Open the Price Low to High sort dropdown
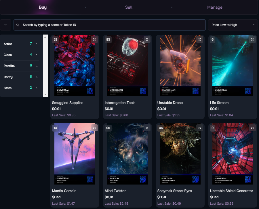Viewport: 259px width, 209px height. coord(233,25)
